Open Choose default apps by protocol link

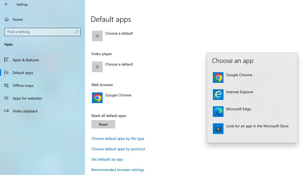tap(118, 149)
